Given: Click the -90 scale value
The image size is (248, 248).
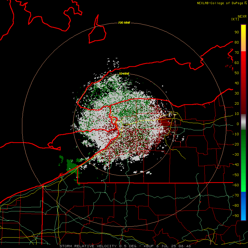Looking at the screenshot, I should 236,216.
